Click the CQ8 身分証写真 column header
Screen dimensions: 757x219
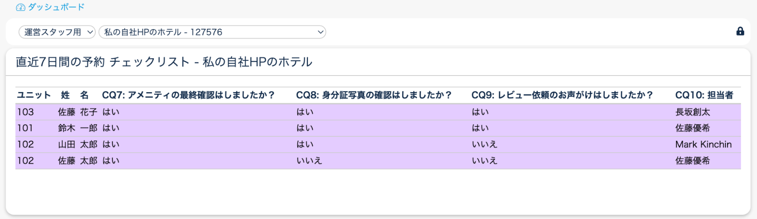point(374,95)
